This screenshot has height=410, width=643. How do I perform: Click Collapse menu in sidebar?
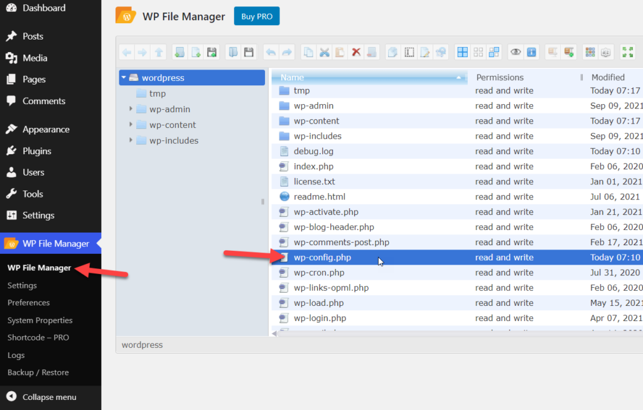(x=49, y=397)
